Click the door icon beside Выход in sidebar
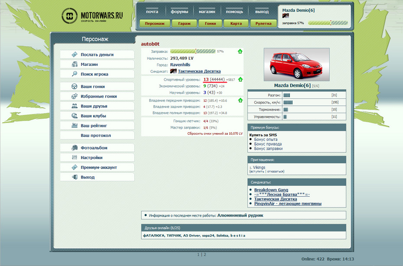 click(74, 177)
